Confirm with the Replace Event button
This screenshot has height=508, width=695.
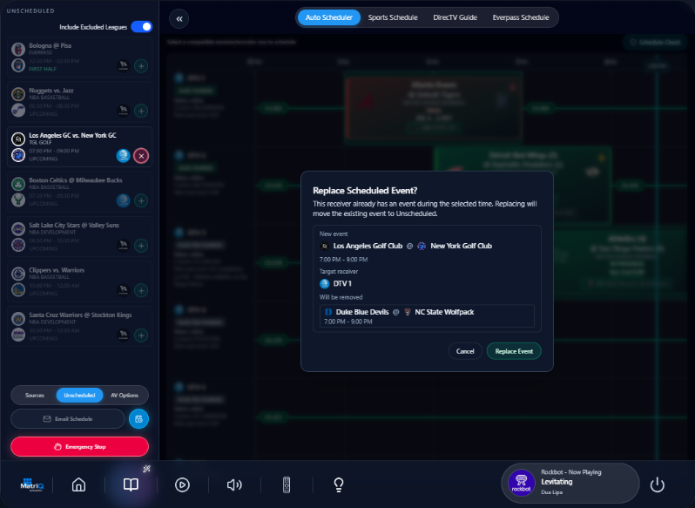tap(514, 351)
